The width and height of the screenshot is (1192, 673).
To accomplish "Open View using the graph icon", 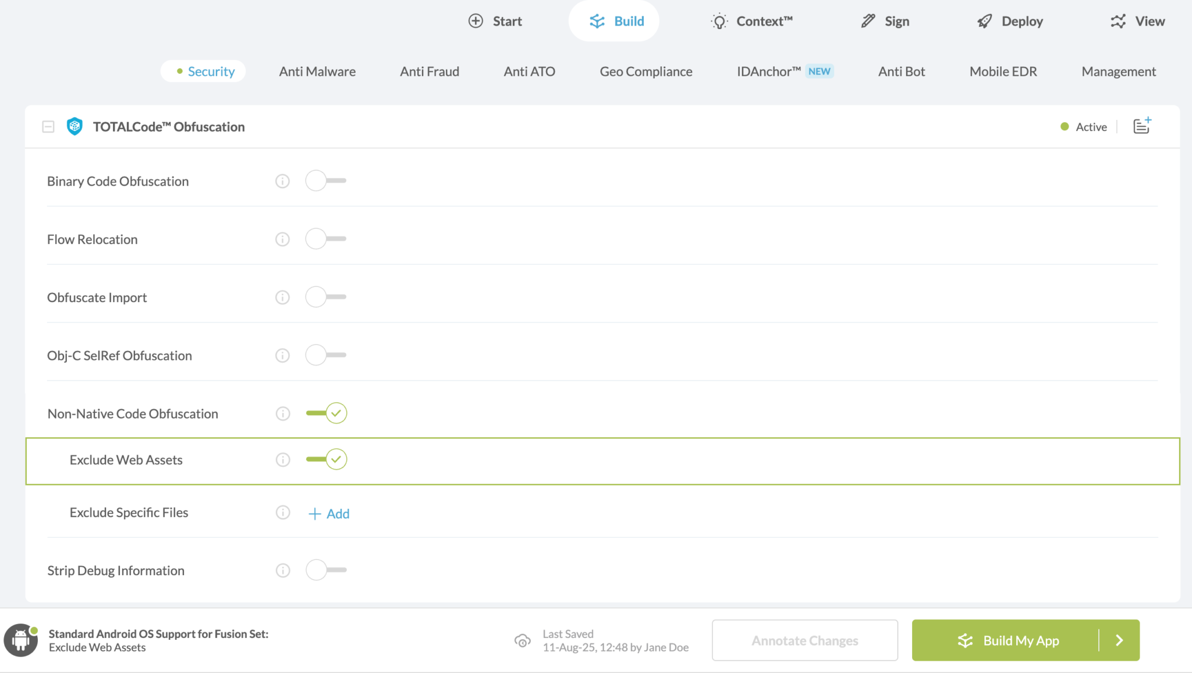I will (x=1118, y=20).
